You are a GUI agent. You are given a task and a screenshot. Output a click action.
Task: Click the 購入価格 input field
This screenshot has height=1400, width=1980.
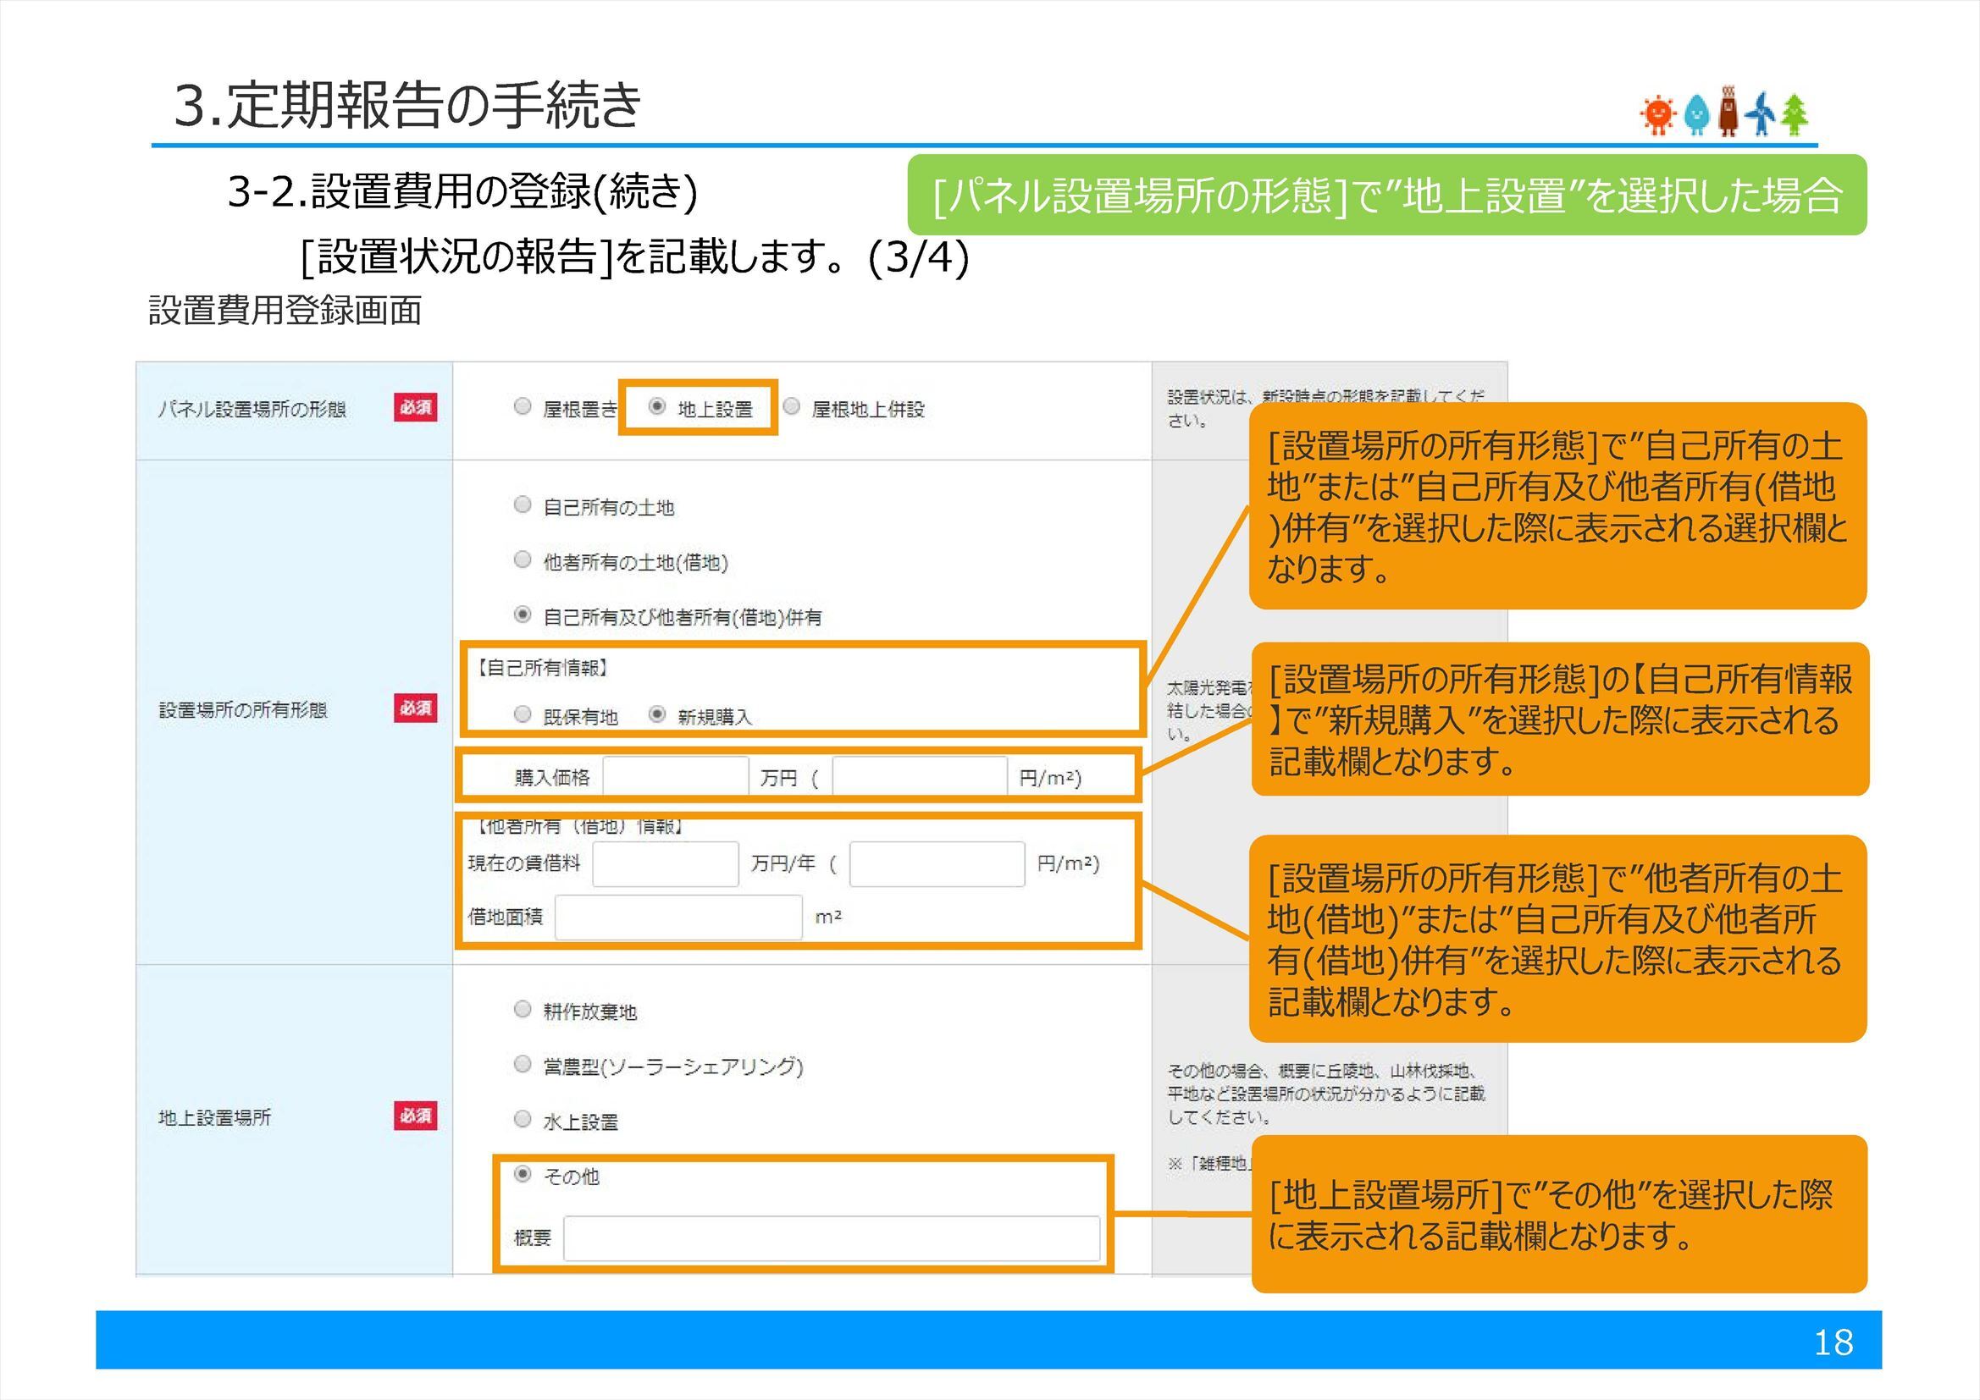click(x=677, y=776)
